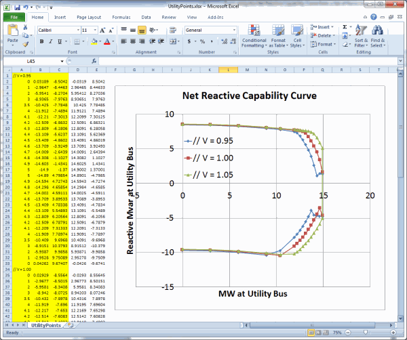Switch to the Page Layout tab
The image size is (407, 340).
(x=89, y=17)
